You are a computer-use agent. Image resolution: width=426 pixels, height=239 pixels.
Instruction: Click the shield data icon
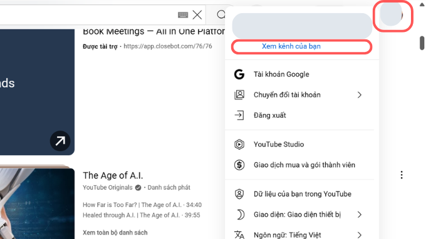coord(239,194)
